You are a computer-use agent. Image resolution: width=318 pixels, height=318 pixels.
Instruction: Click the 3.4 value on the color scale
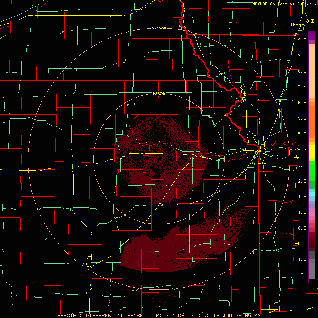pos(302,165)
